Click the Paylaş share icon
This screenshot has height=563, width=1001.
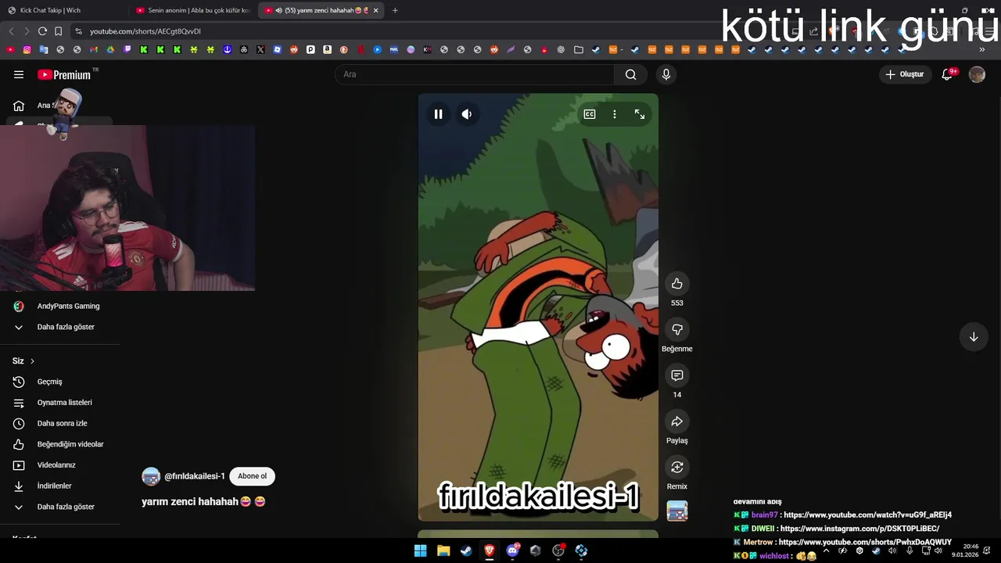click(677, 421)
